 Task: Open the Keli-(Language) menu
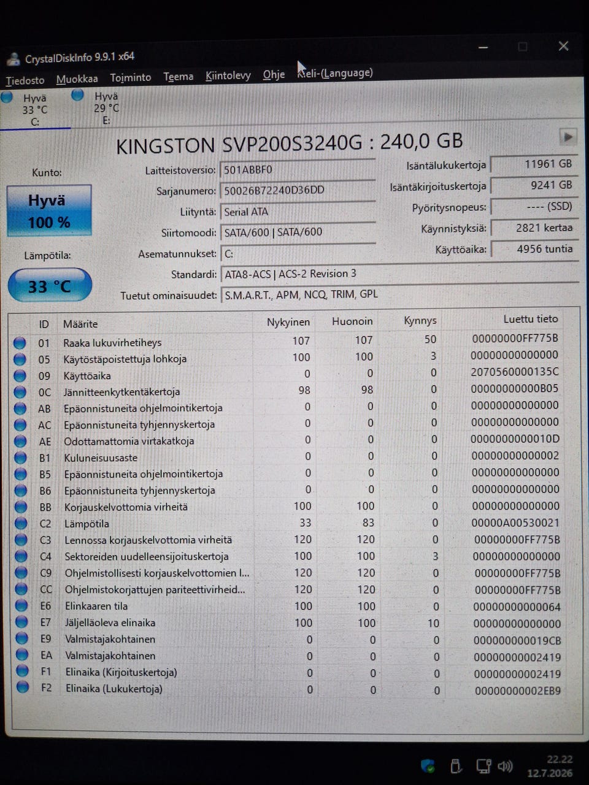[335, 73]
